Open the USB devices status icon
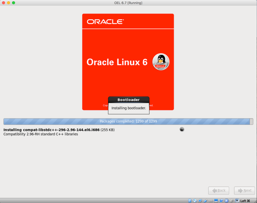Viewport: 257px width, 203px height. (x=206, y=200)
